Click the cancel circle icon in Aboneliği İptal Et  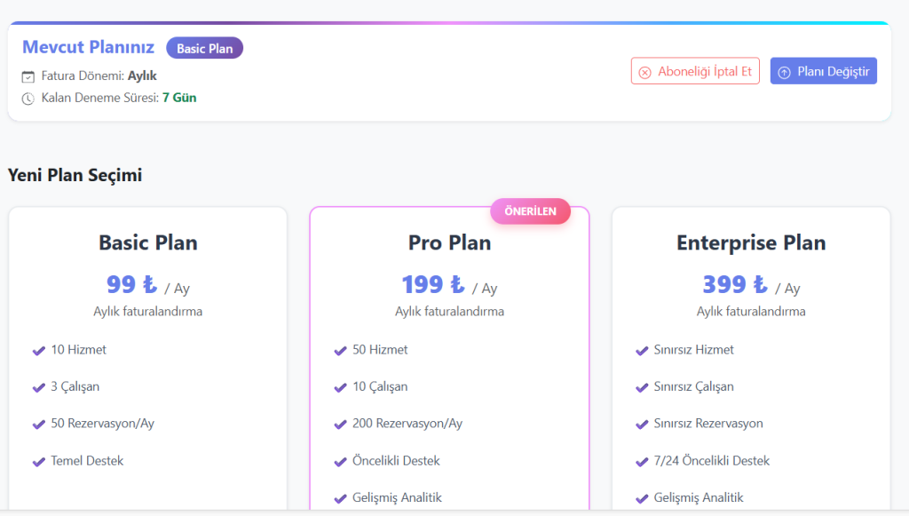click(x=645, y=72)
